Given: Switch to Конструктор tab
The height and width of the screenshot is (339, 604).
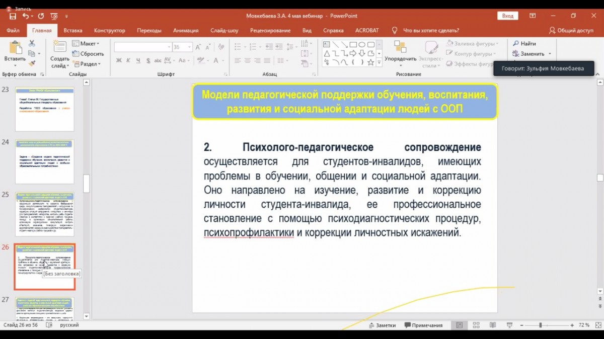Looking at the screenshot, I should (110, 30).
